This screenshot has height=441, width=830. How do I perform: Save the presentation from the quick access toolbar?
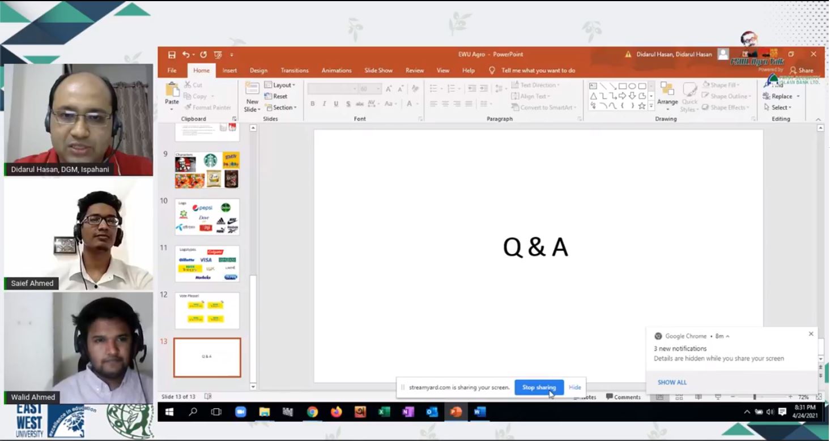tap(172, 55)
